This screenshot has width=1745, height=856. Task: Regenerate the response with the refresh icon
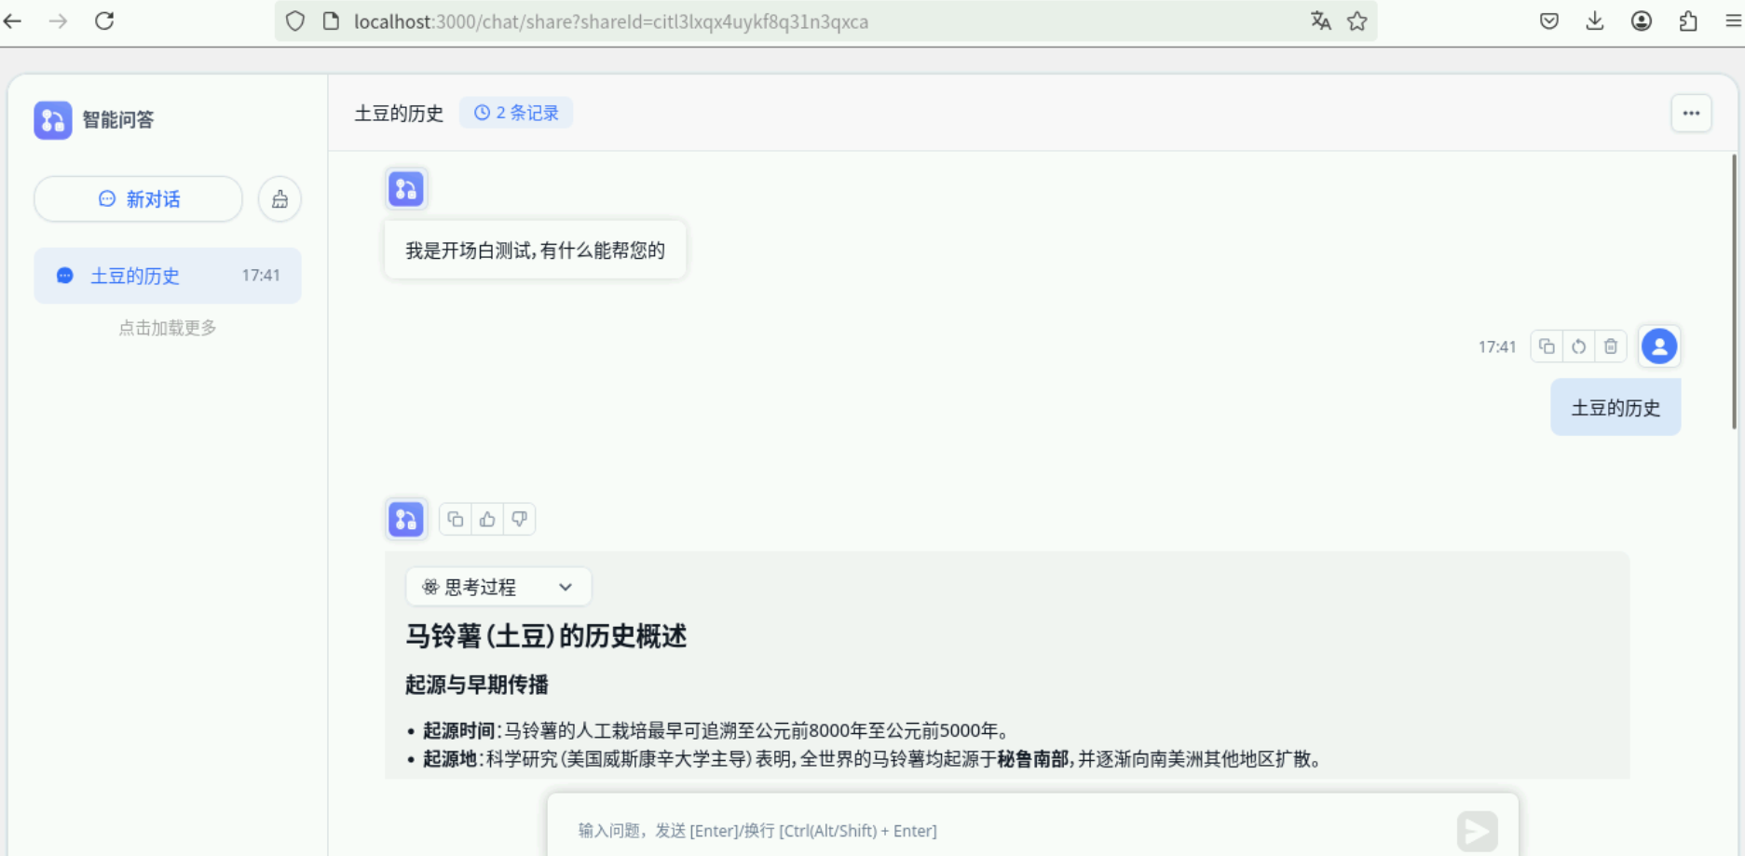click(x=1578, y=346)
